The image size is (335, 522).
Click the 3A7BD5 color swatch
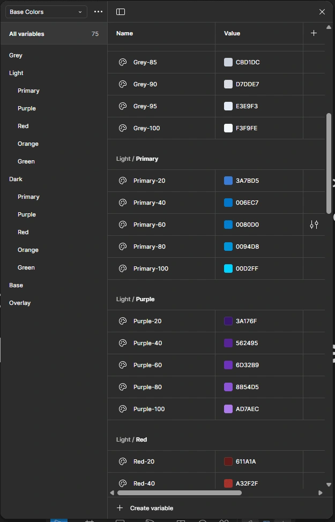tap(228, 181)
